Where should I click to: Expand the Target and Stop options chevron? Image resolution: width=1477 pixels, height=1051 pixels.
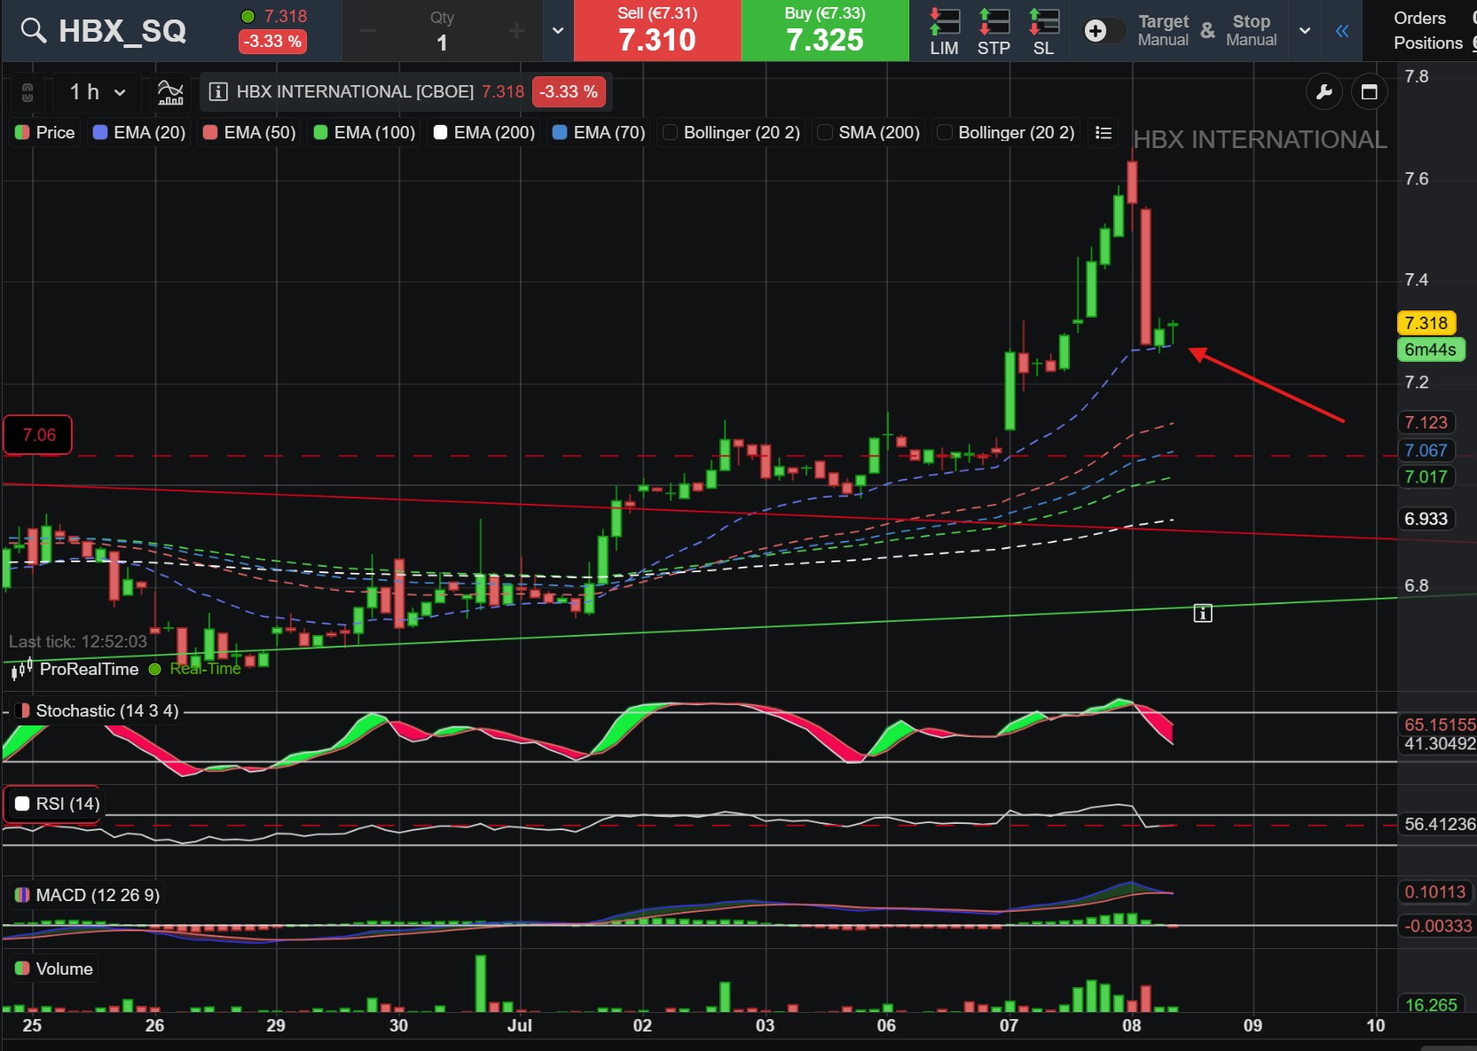1304,30
